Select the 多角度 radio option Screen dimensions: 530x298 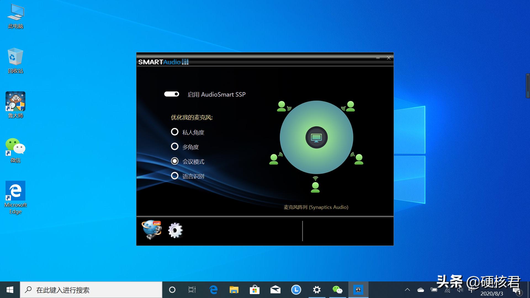pyautogui.click(x=175, y=147)
